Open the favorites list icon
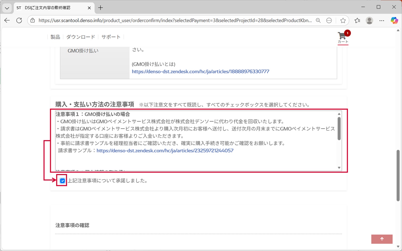 [x=357, y=20]
